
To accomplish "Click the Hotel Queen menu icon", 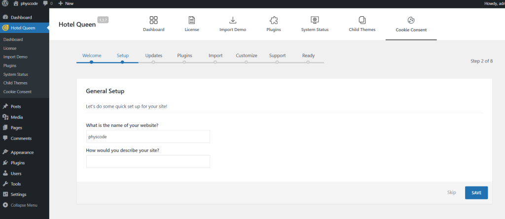I will [x=5, y=28].
